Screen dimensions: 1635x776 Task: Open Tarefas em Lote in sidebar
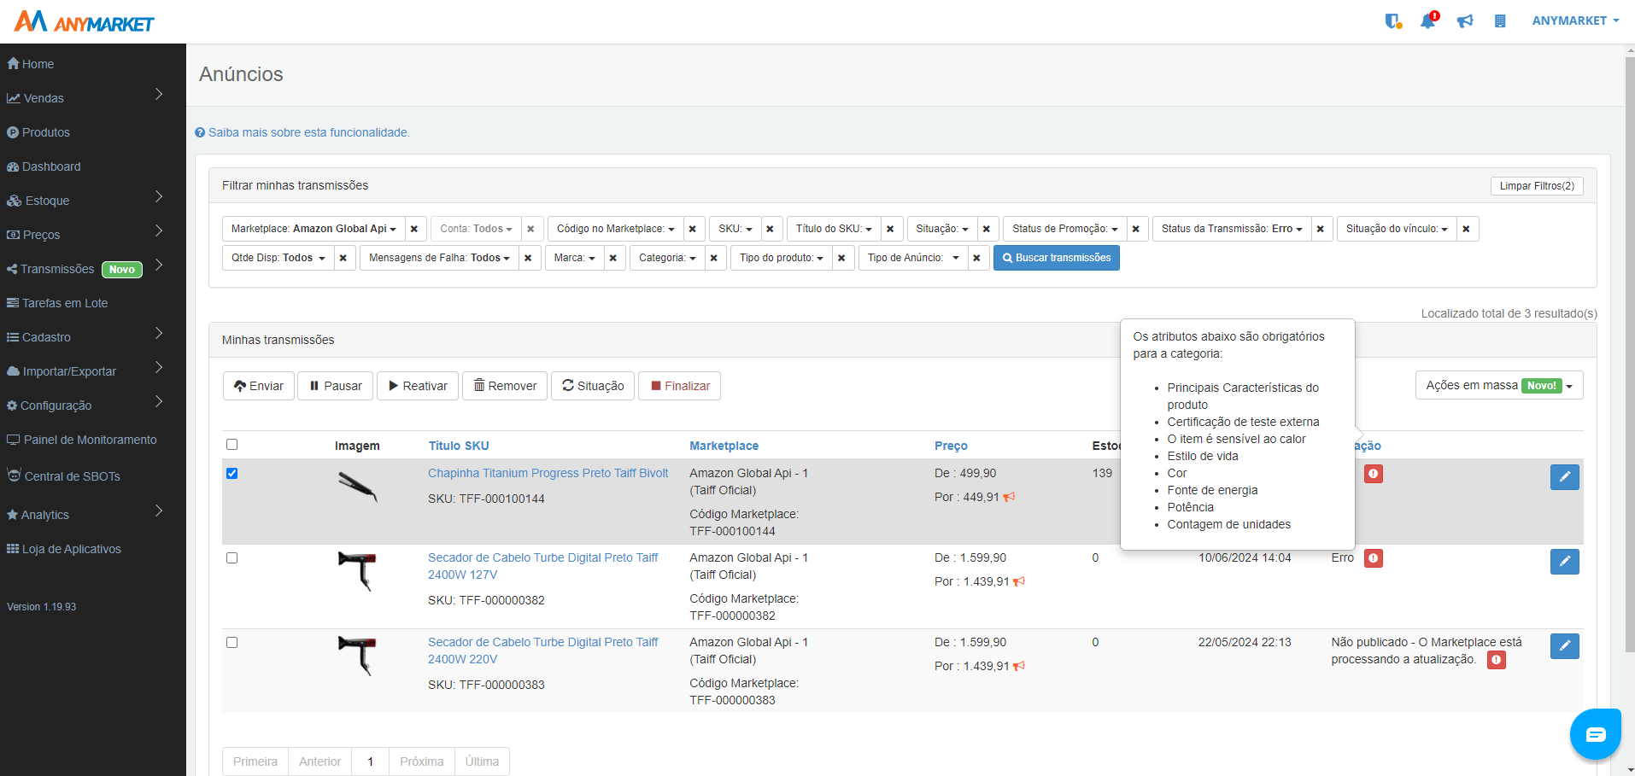click(x=57, y=303)
